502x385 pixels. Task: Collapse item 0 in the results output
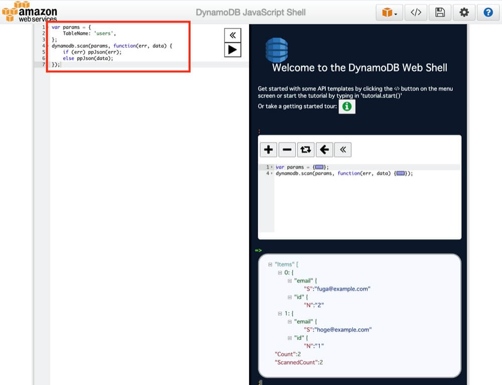click(x=279, y=272)
